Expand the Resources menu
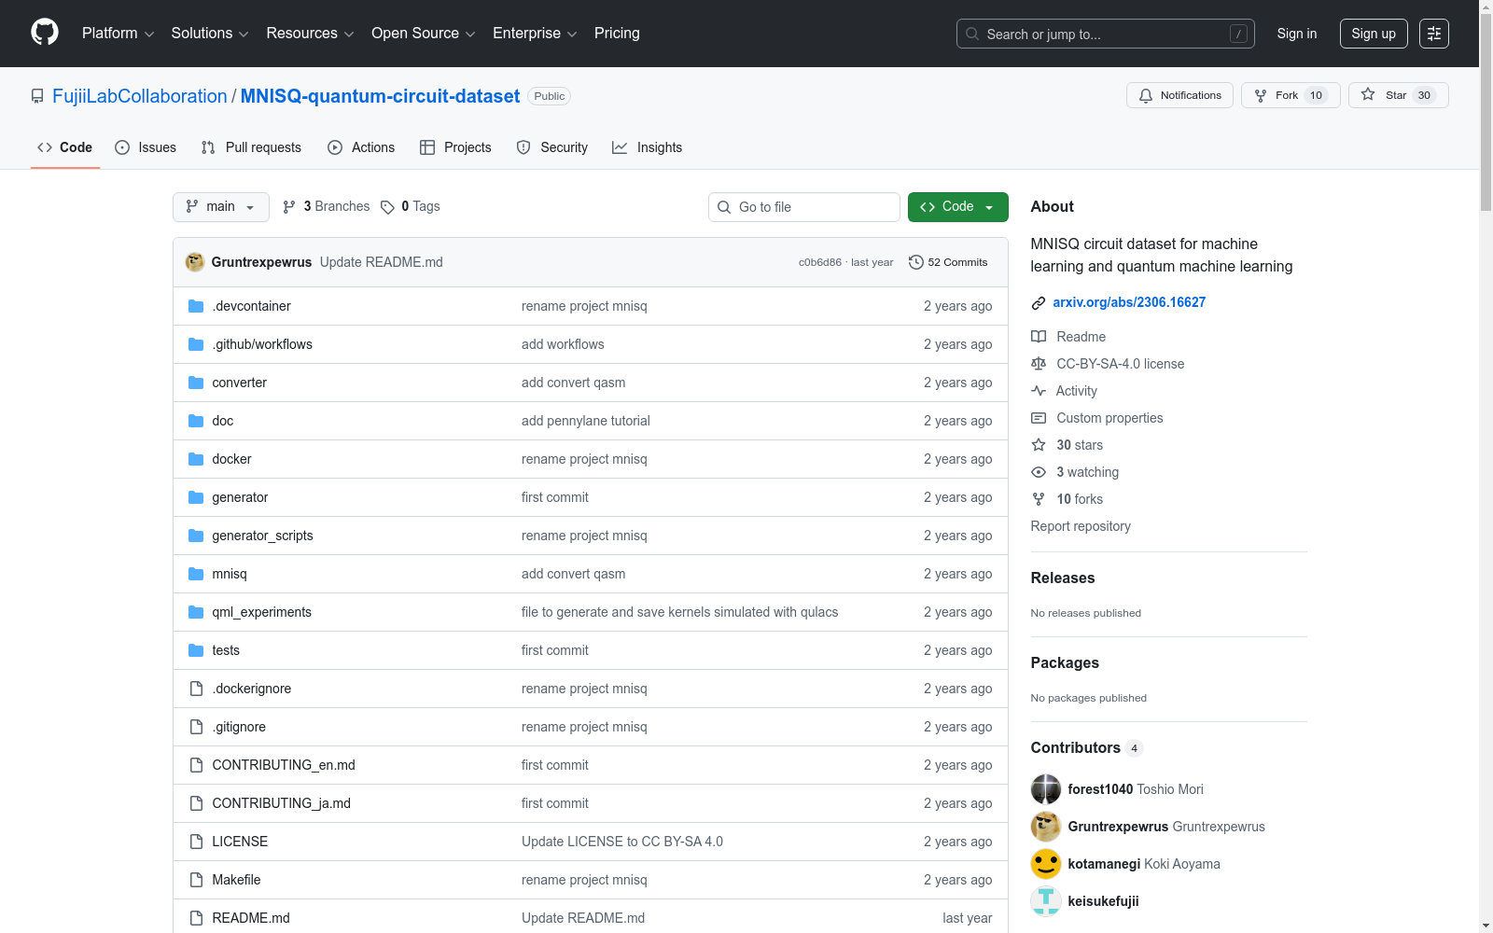Screen dimensions: 1493x933 pos(310,34)
